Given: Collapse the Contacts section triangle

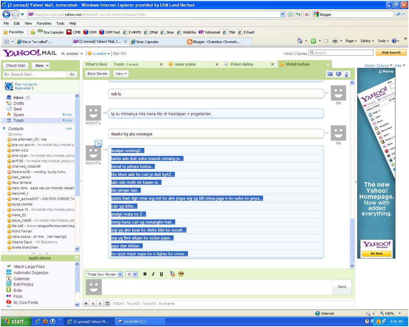Looking at the screenshot, I should (4, 129).
